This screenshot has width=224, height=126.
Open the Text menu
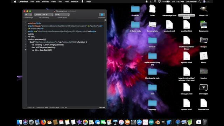point(60,1)
